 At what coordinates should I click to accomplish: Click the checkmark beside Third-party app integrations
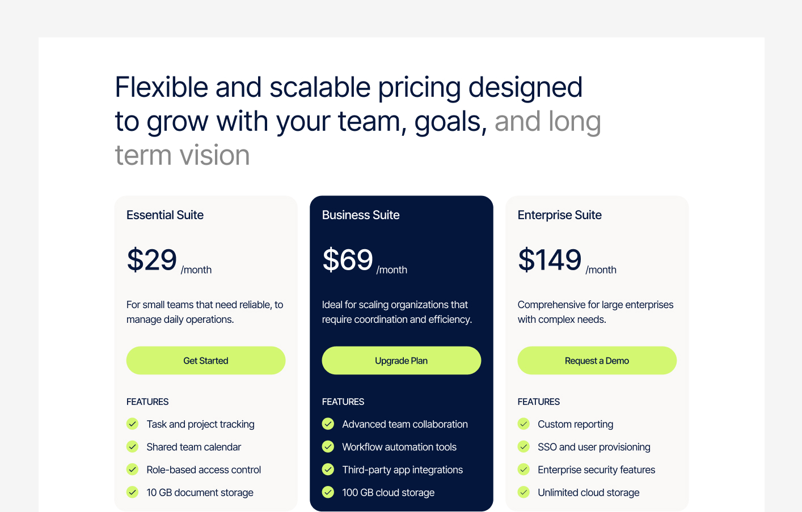point(328,470)
